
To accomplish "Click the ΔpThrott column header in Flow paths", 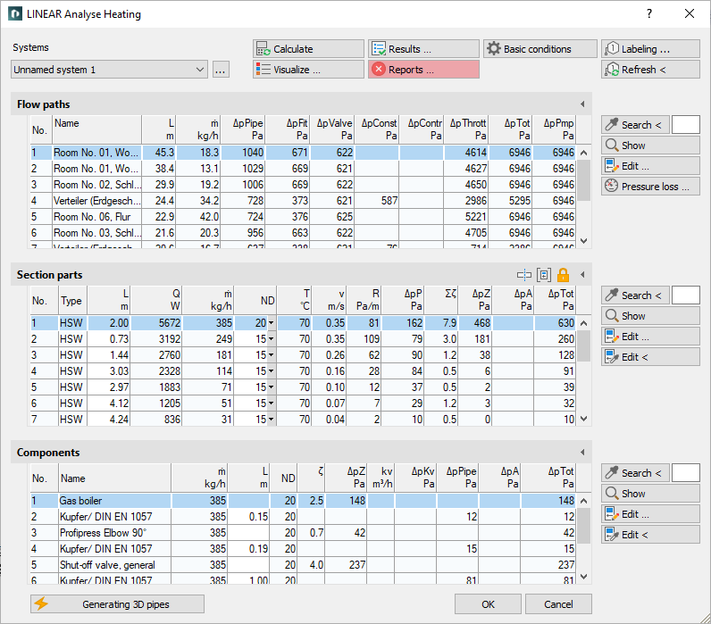I will tap(466, 129).
